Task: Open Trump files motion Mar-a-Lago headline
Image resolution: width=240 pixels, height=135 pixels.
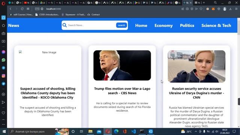Action: click(122, 91)
